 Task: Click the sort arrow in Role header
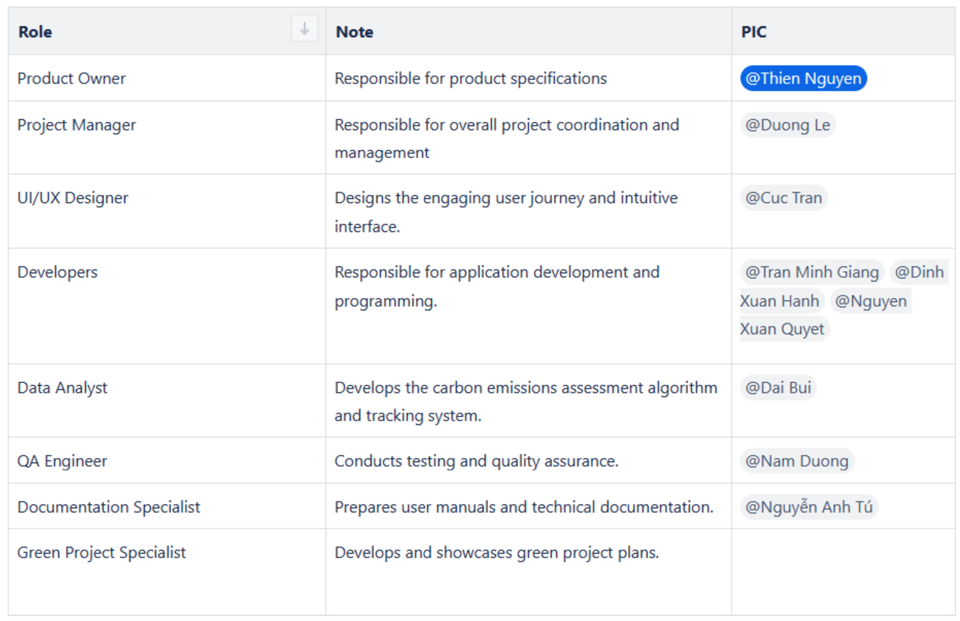(305, 29)
